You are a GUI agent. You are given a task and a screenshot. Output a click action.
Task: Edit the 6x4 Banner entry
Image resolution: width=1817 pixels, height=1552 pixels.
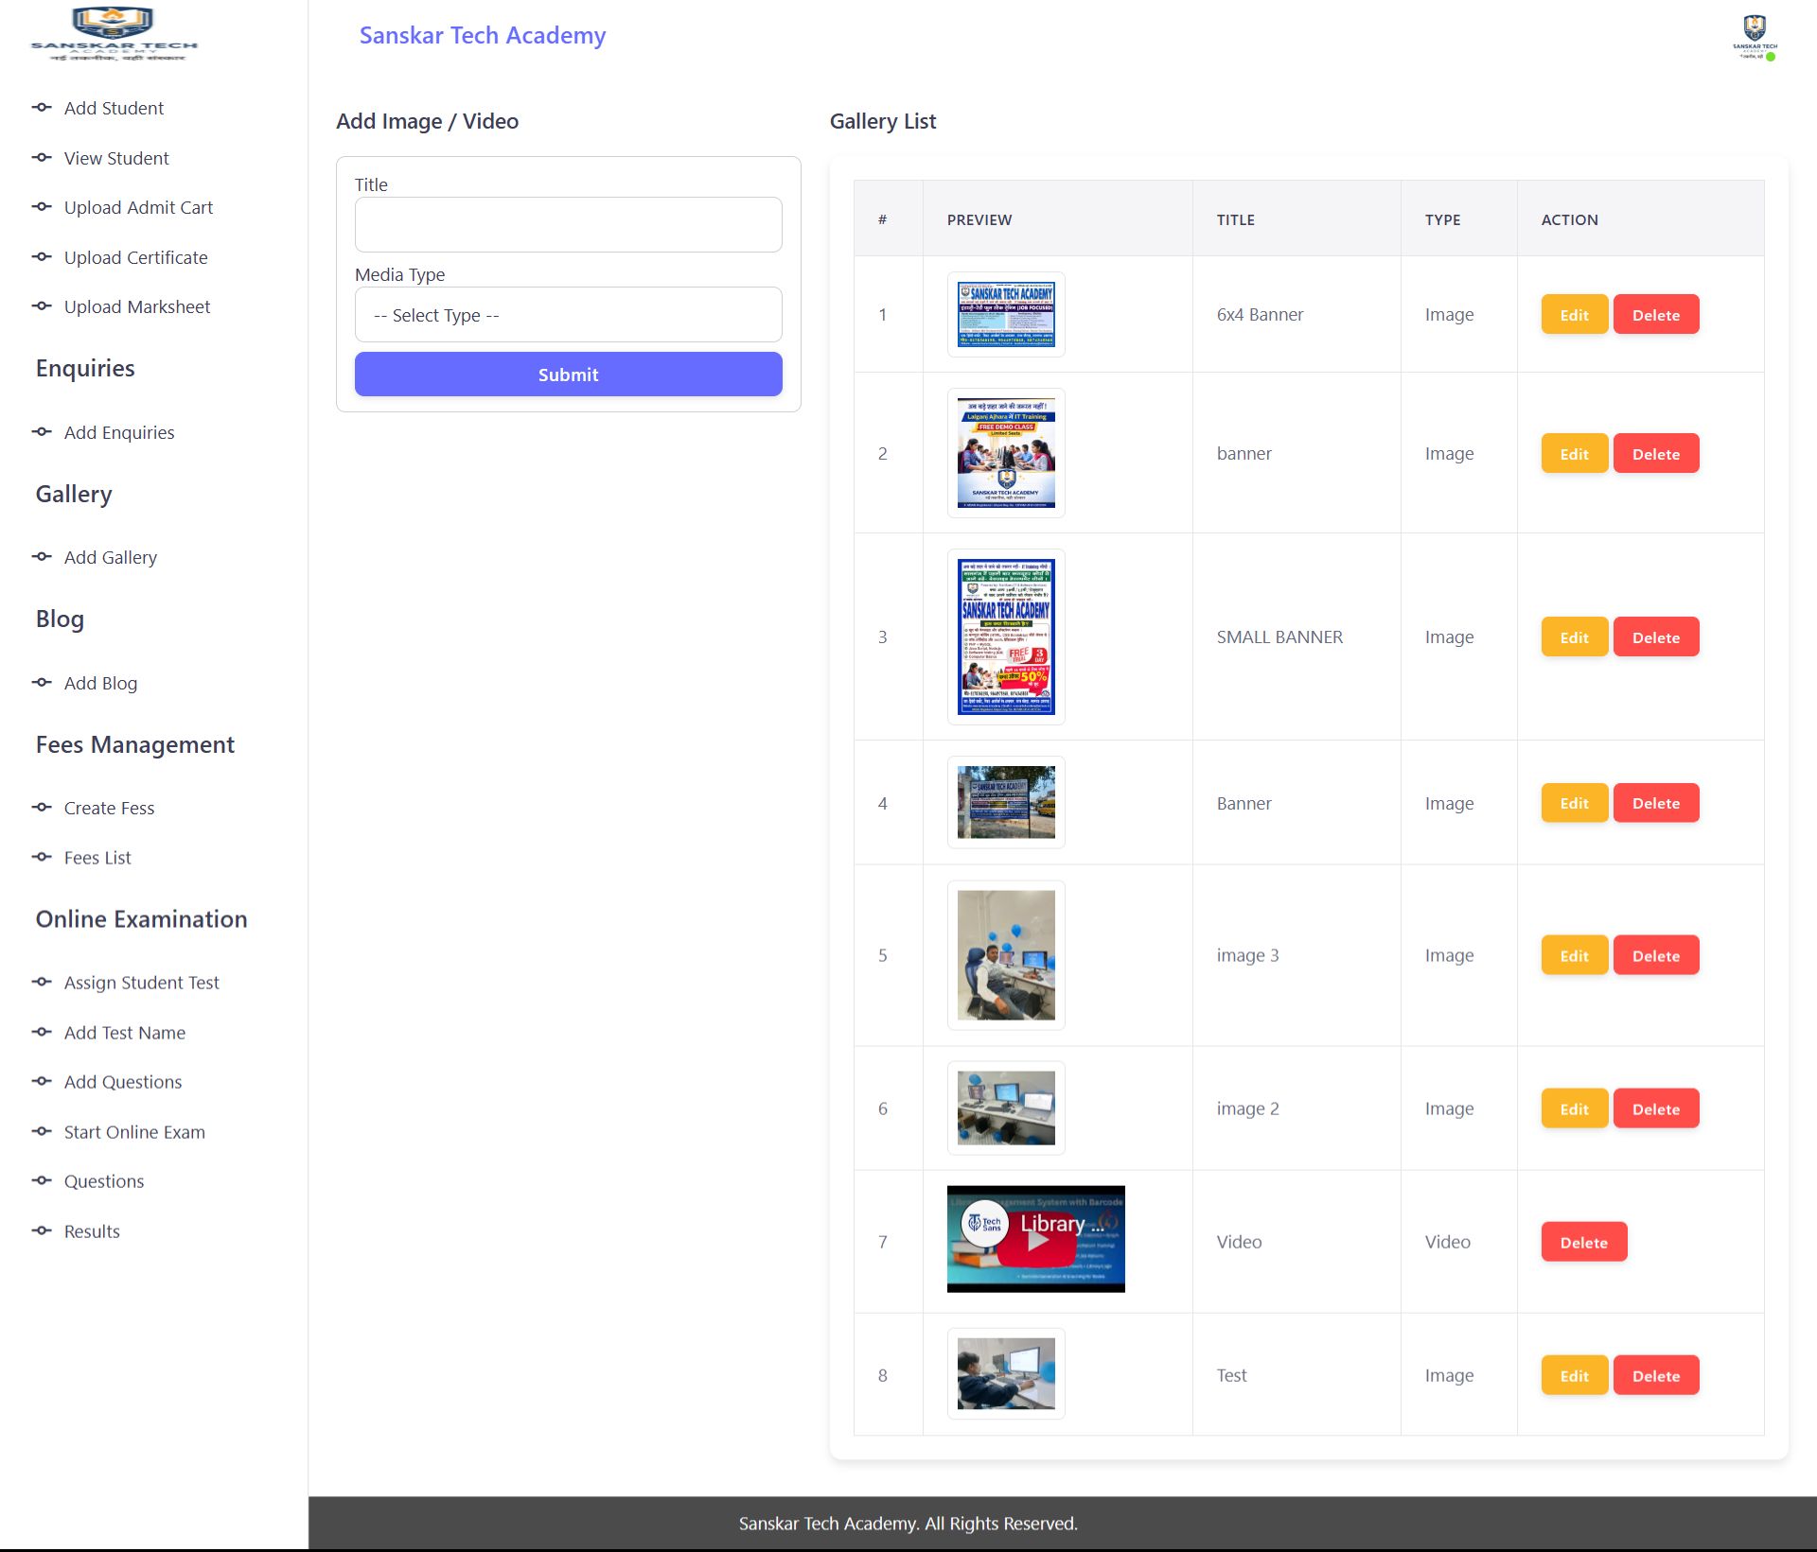[1574, 315]
